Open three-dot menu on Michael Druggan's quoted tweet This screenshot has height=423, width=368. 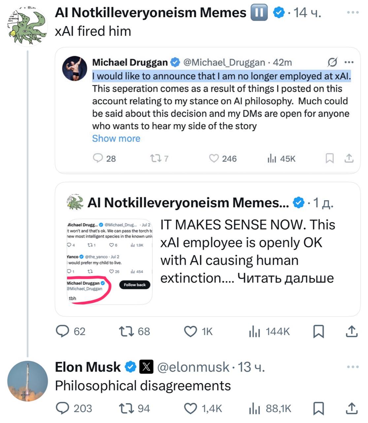coord(349,62)
